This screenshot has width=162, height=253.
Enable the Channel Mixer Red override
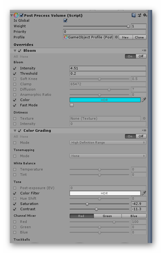click(15, 222)
